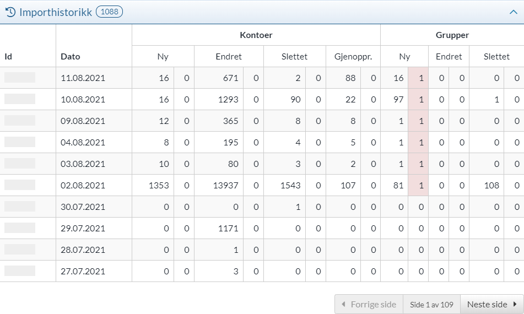Viewport: 524px width, 314px height.
Task: Click the pink highlighted cell in 03.08.2021 row
Action: click(x=418, y=164)
